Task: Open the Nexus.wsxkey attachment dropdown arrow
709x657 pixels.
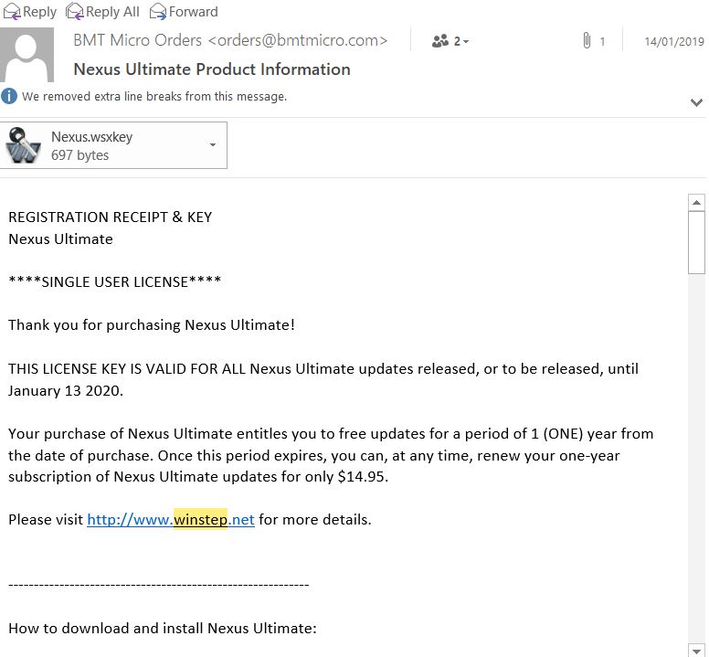Action: click(x=213, y=145)
